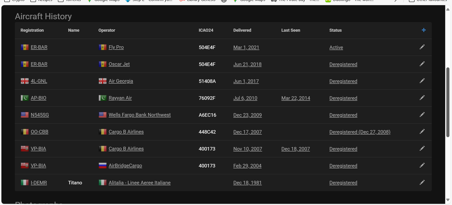This screenshot has height=205, width=452.
Task: Click the Last Seen column header
Action: pyautogui.click(x=291, y=30)
